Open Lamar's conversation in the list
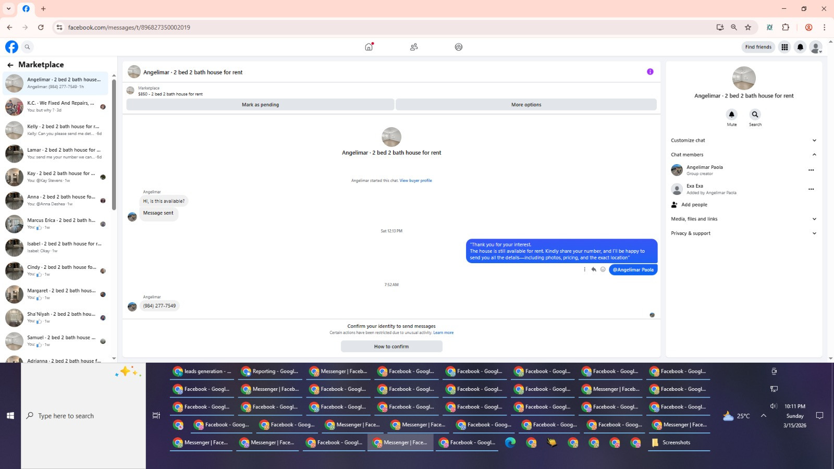This screenshot has height=469, width=834. 56,154
